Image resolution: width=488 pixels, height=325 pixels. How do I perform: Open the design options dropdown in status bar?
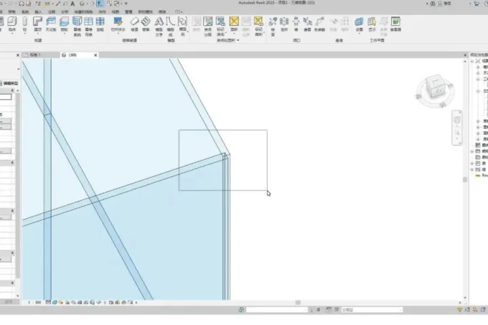[371, 309]
